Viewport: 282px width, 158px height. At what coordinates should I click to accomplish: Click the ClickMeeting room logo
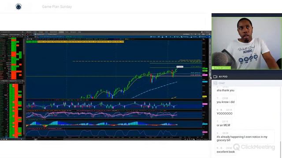click(x=19, y=7)
